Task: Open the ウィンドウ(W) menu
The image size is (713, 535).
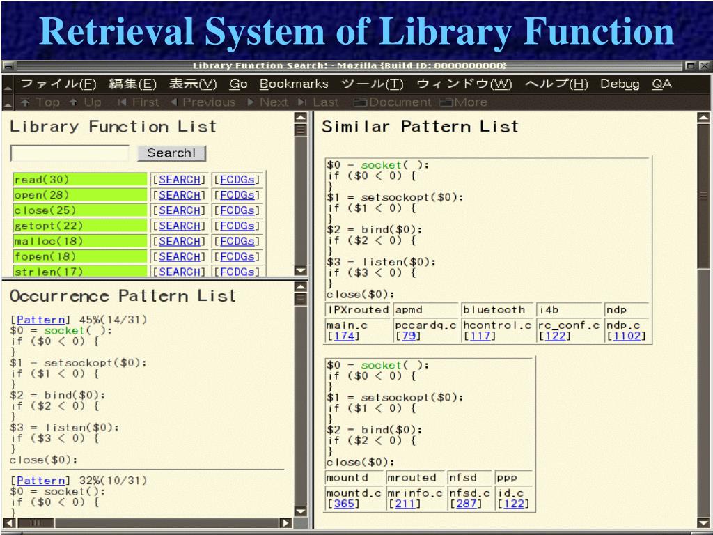Action: [x=464, y=84]
